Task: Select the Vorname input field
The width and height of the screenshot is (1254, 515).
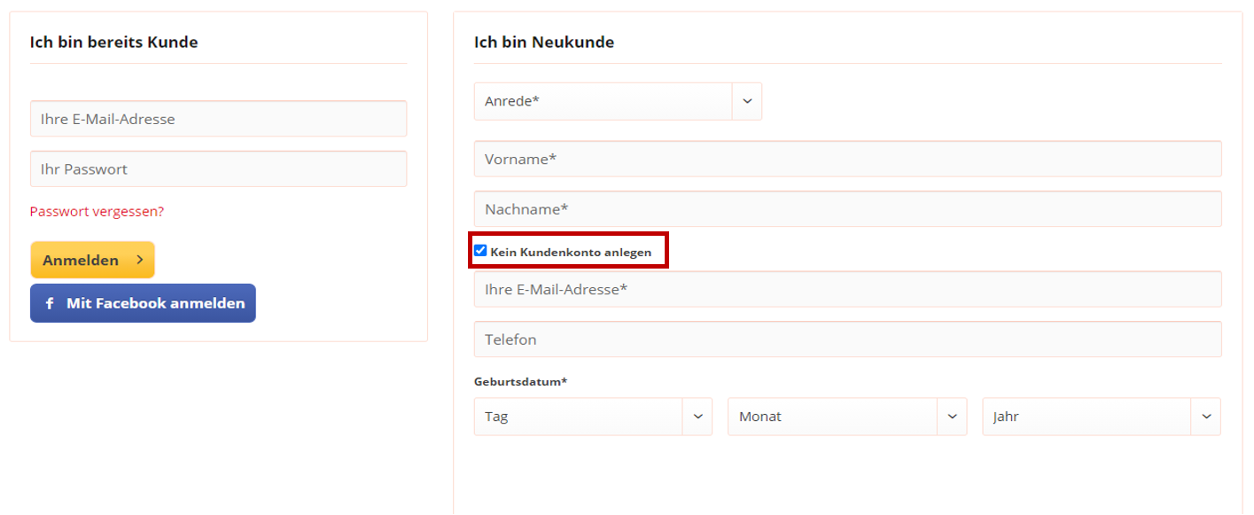Action: [847, 160]
